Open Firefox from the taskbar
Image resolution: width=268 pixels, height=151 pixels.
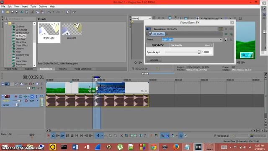(176, 147)
